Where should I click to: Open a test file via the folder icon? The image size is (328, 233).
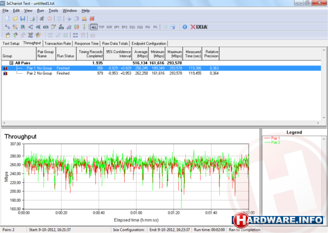[x=15, y=19]
